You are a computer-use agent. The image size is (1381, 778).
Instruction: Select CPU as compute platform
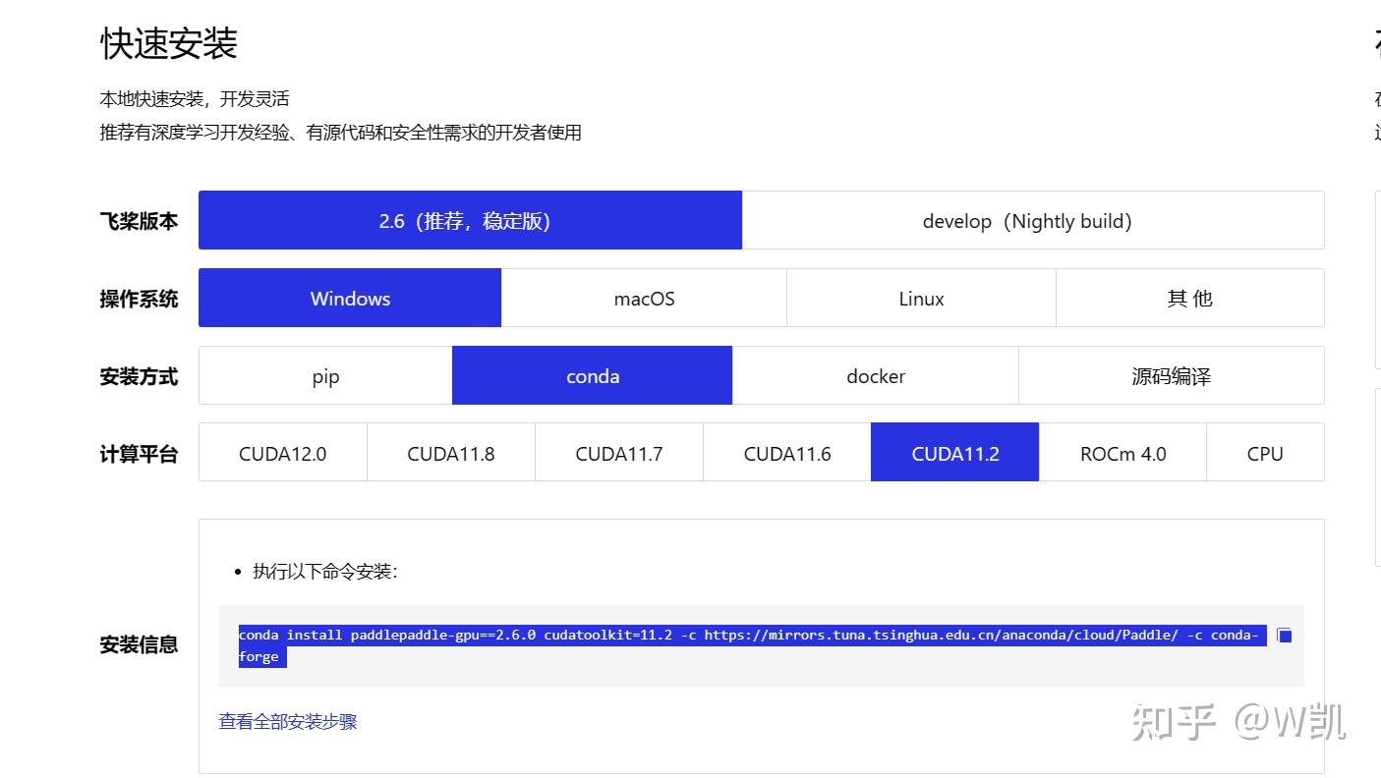1264,453
